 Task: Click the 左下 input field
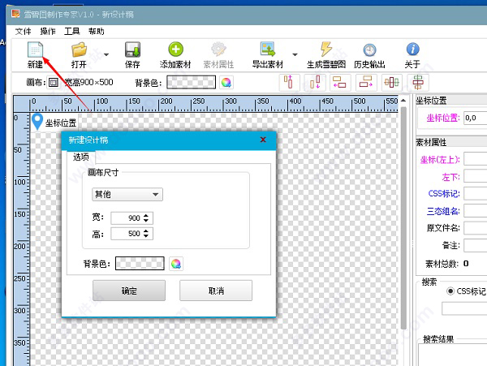pyautogui.click(x=475, y=176)
